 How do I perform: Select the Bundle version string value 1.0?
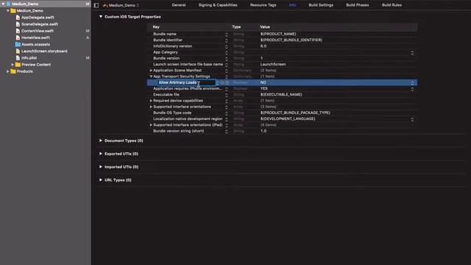click(263, 131)
